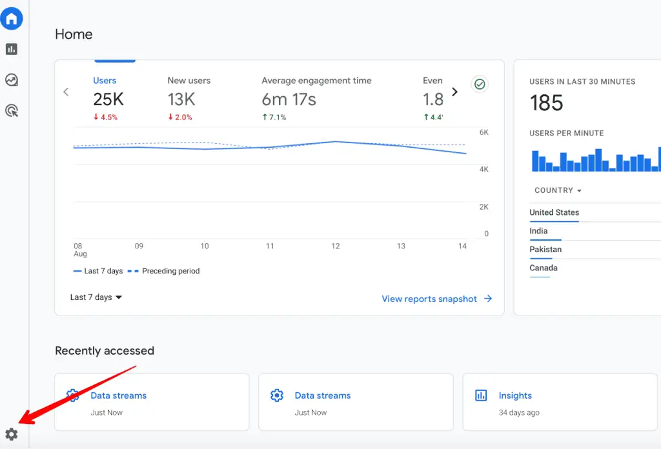
Task: Open the Advertising section icon
Action: tap(12, 111)
